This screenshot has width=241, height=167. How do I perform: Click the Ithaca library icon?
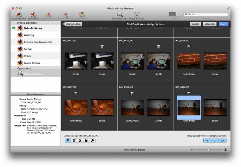click(x=20, y=56)
